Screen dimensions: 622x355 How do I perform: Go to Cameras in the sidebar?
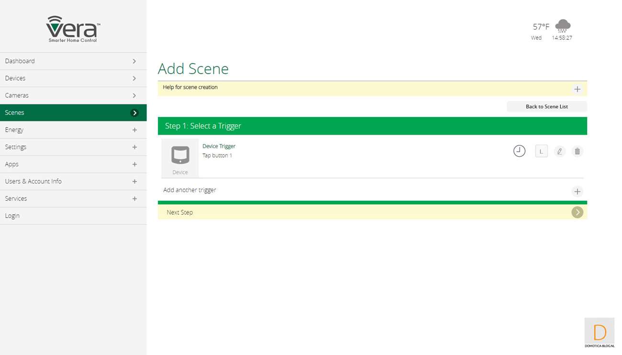[x=73, y=96]
